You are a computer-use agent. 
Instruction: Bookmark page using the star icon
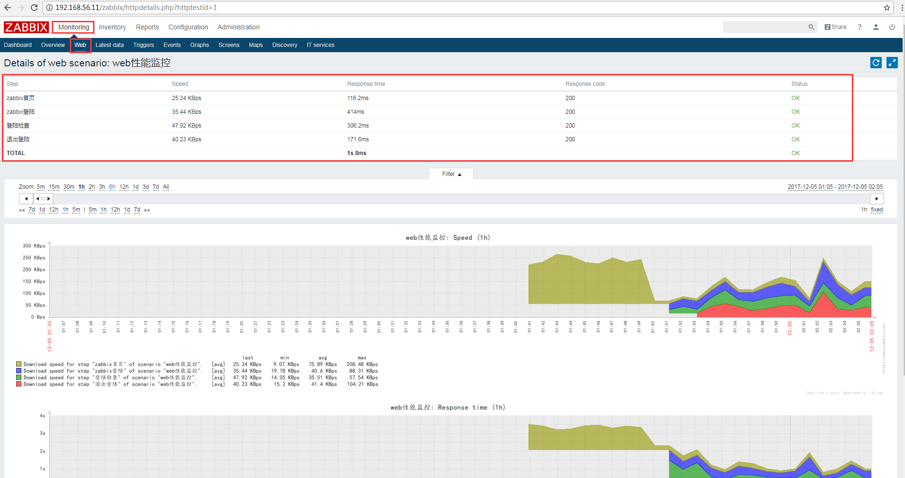coord(887,8)
